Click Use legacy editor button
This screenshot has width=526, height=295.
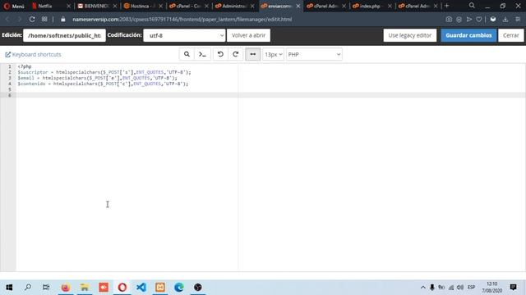click(x=410, y=35)
